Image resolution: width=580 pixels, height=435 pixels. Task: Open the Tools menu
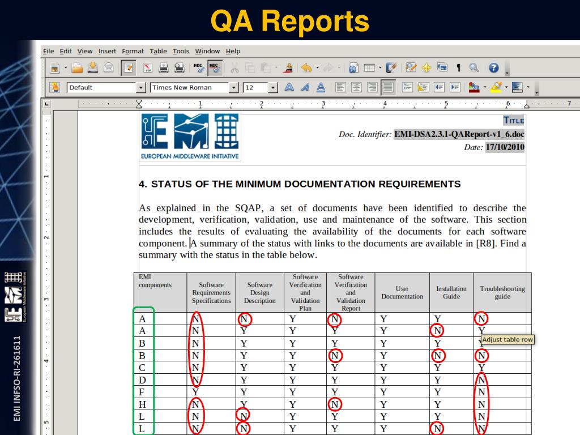[x=181, y=51]
